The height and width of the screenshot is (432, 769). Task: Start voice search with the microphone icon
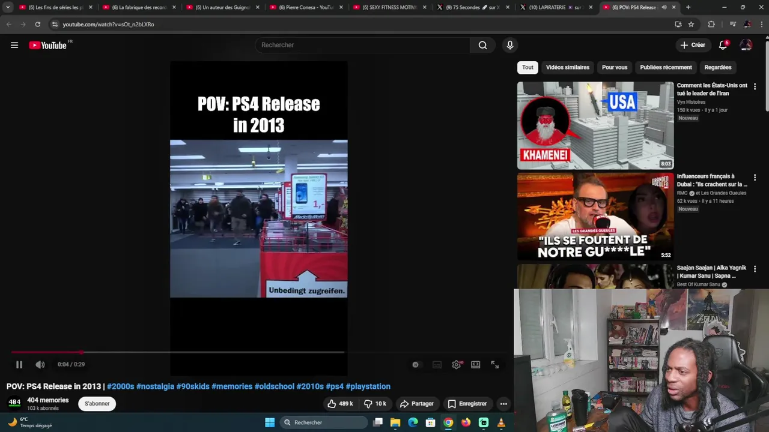tap(510, 45)
